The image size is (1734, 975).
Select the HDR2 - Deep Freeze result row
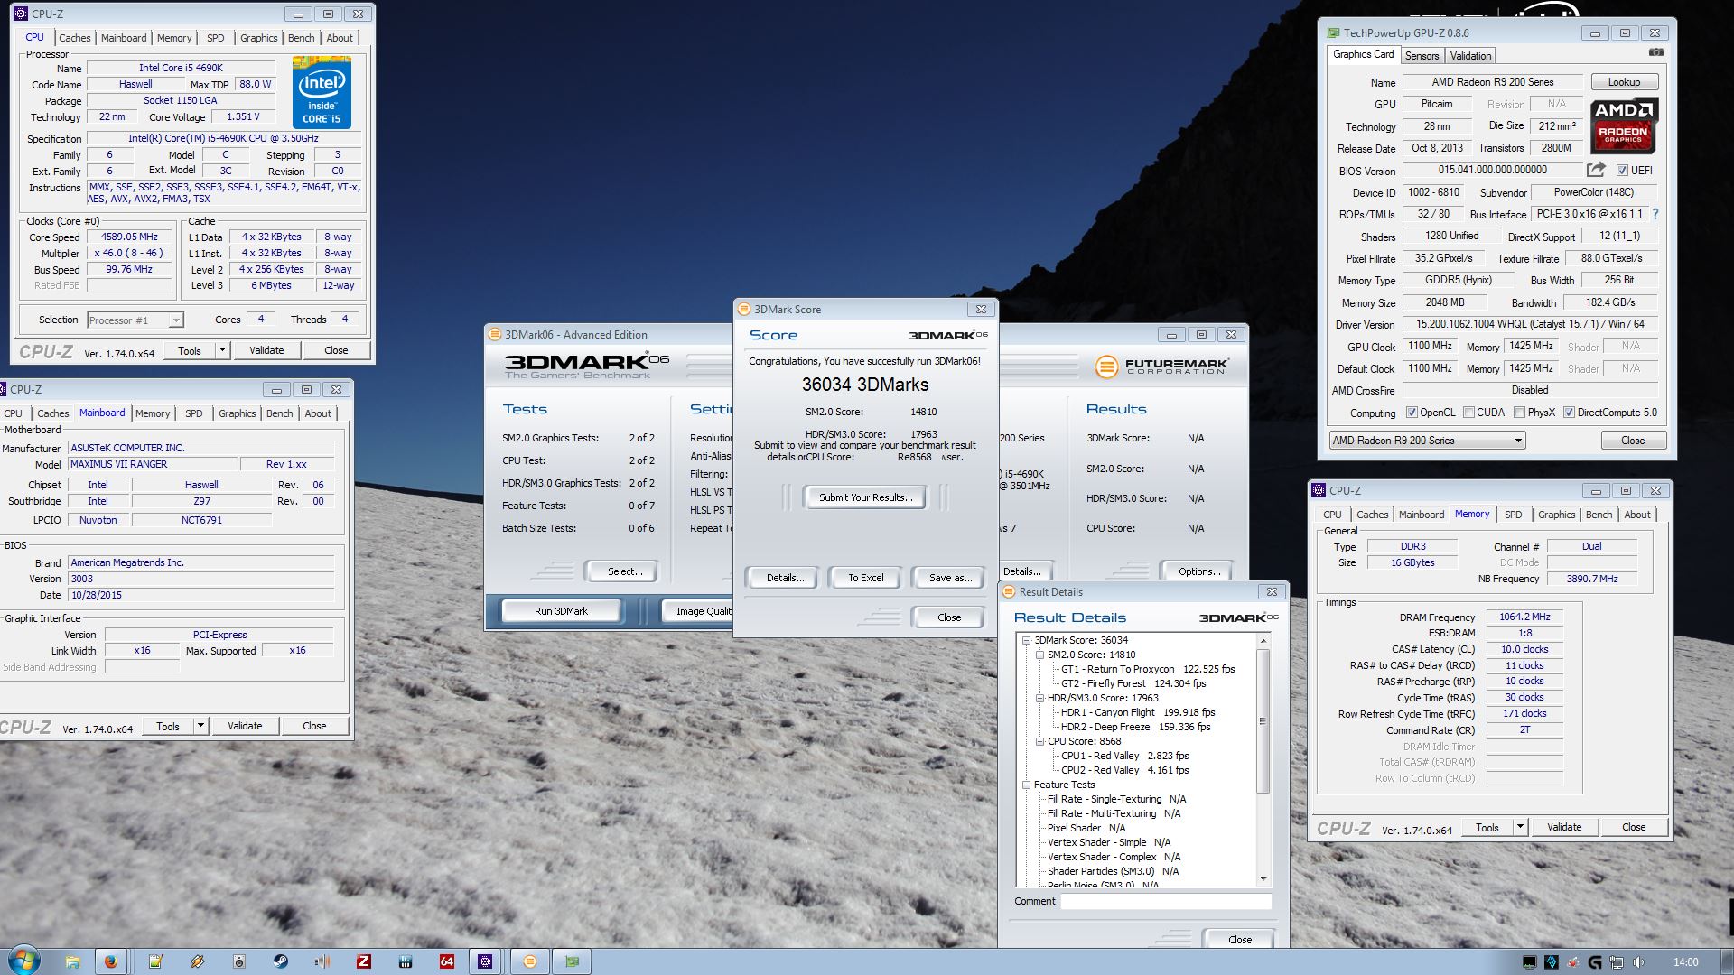[1135, 727]
